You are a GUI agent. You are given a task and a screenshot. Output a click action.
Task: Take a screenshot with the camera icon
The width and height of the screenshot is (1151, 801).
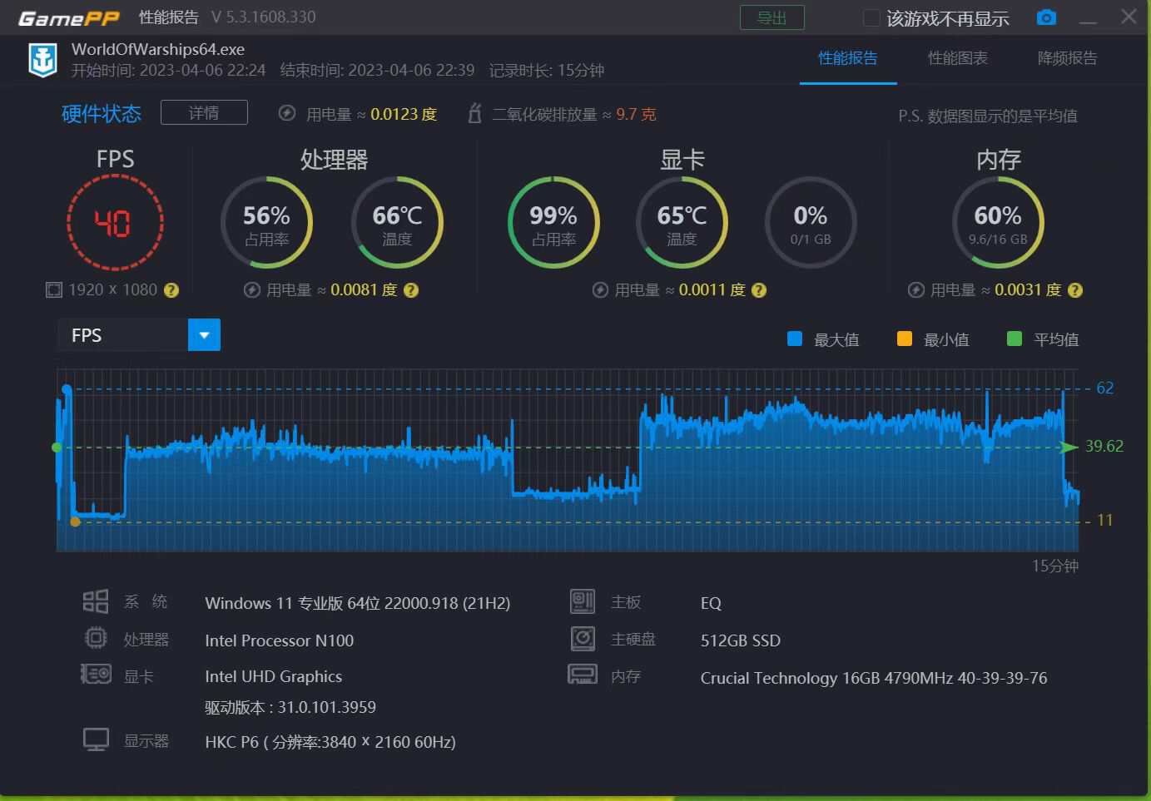[1047, 17]
